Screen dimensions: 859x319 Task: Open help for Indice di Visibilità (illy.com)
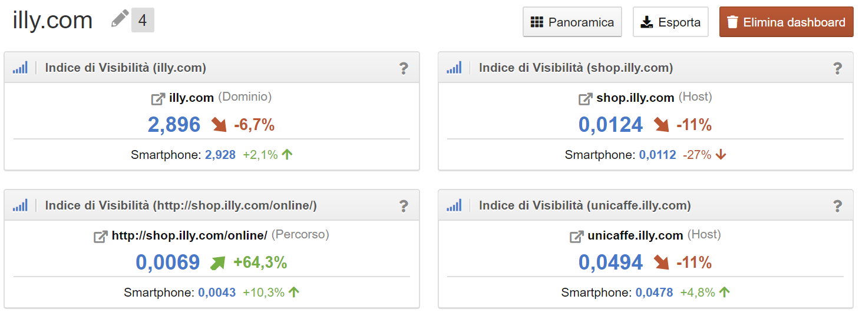click(404, 68)
